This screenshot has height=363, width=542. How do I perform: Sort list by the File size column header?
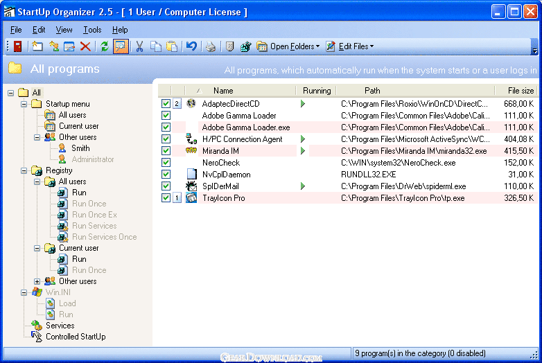pos(516,91)
